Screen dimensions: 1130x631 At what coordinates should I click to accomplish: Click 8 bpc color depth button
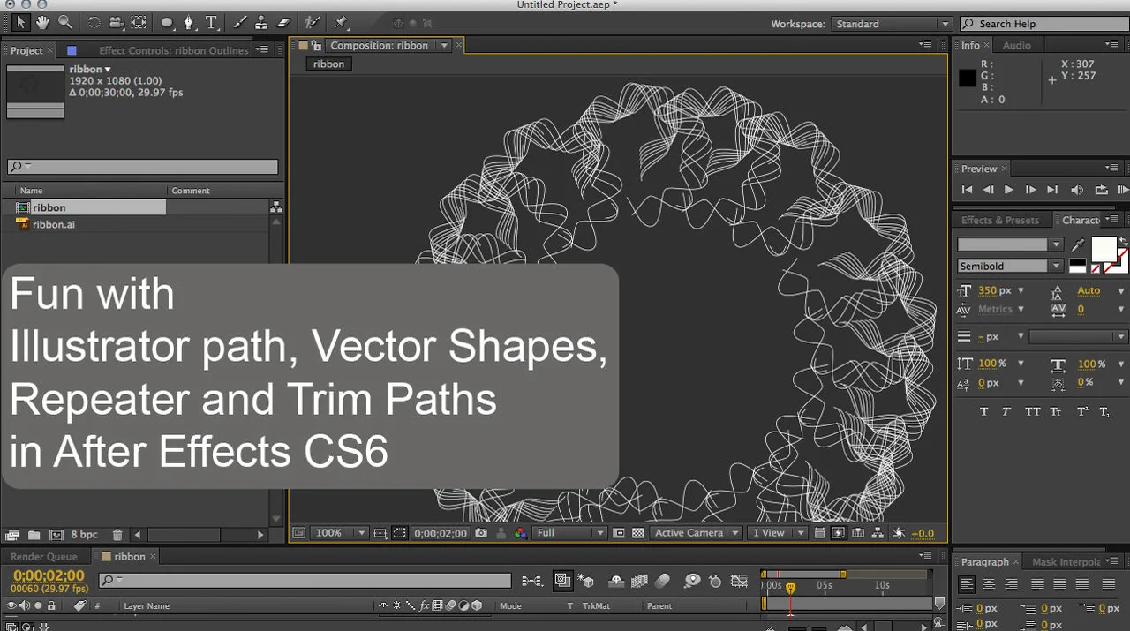point(85,535)
